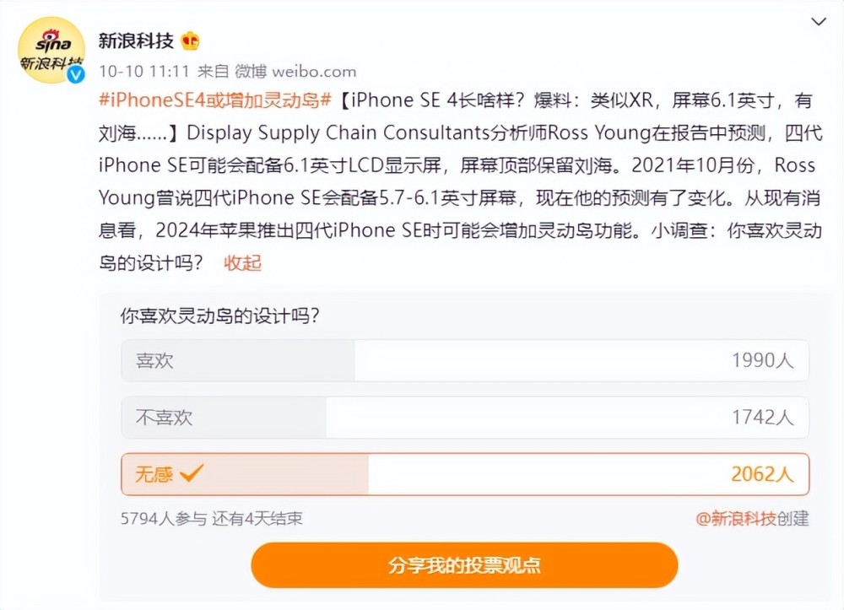Screen dimensions: 844x610
Task: Open the 新浪科技 account name link
Action: click(136, 40)
